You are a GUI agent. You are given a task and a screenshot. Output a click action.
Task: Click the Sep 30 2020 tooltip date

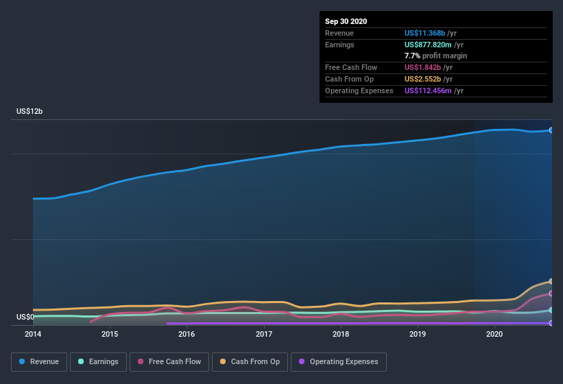click(x=346, y=21)
